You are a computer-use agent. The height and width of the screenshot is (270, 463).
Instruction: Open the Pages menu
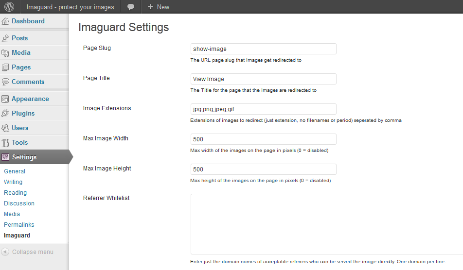(x=21, y=67)
